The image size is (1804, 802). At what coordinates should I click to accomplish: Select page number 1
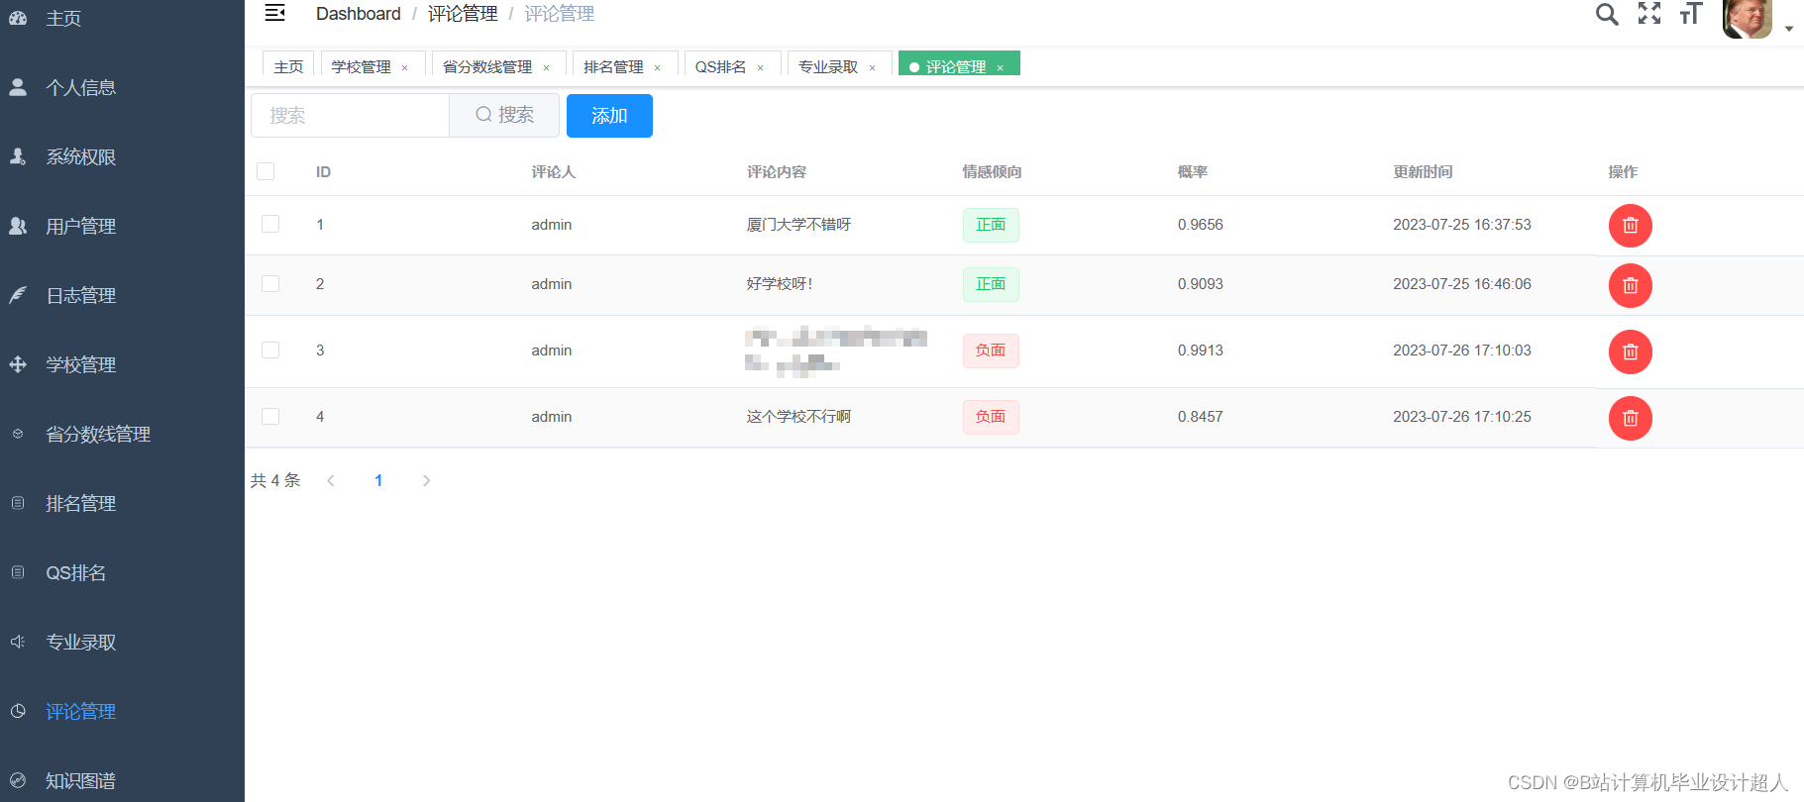(378, 480)
